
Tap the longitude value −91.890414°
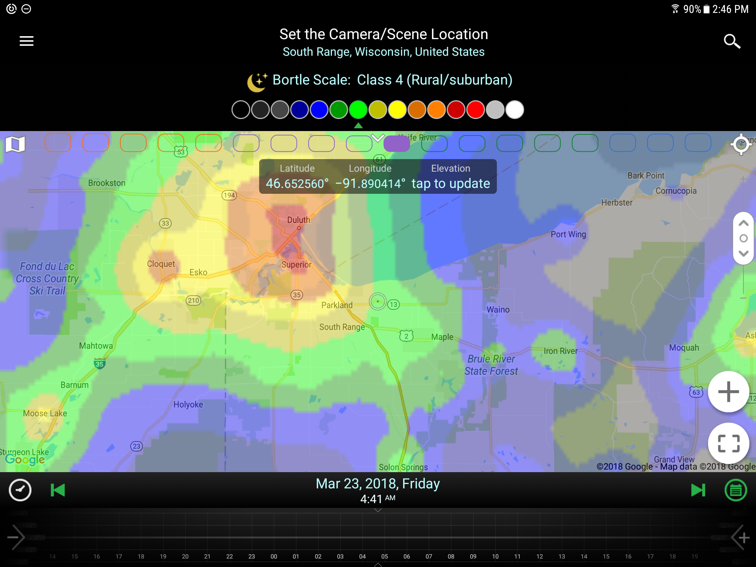370,183
